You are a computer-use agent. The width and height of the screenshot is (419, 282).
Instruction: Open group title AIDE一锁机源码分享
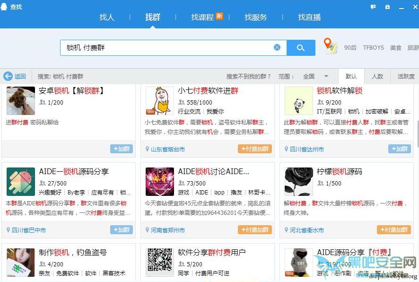74,172
